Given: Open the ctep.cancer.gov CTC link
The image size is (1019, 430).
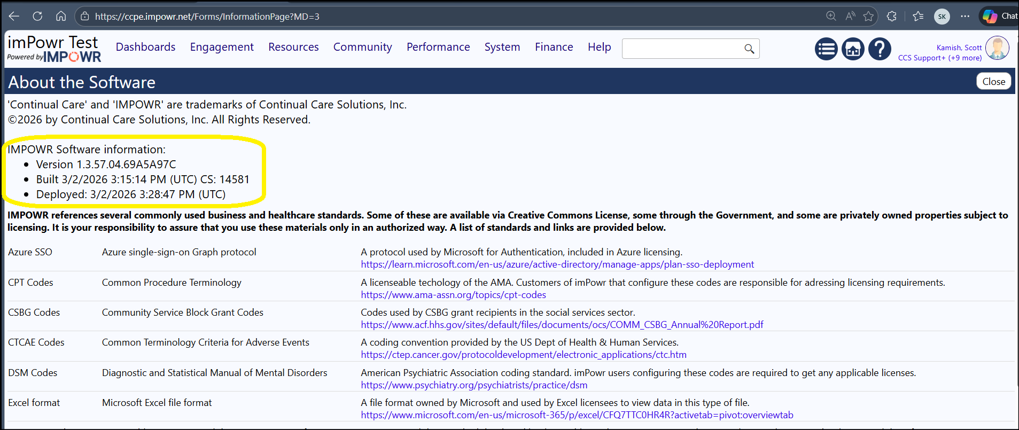Looking at the screenshot, I should pos(524,355).
